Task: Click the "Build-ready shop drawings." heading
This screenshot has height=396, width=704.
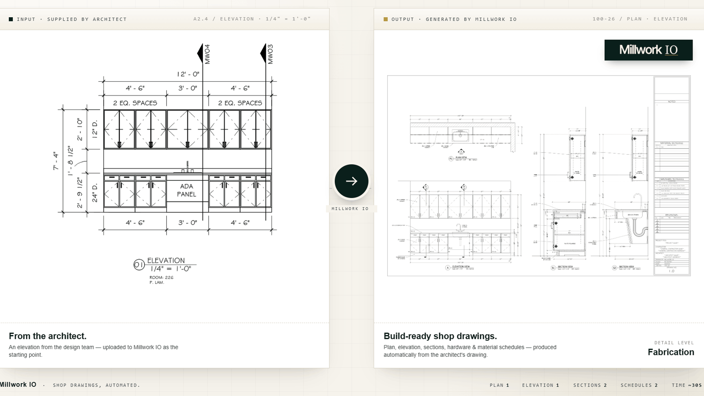Action: (440, 336)
